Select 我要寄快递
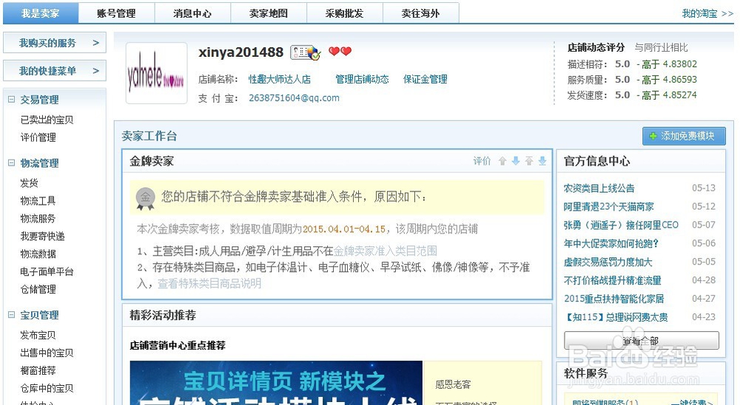The height and width of the screenshot is (405, 740). click(x=42, y=236)
